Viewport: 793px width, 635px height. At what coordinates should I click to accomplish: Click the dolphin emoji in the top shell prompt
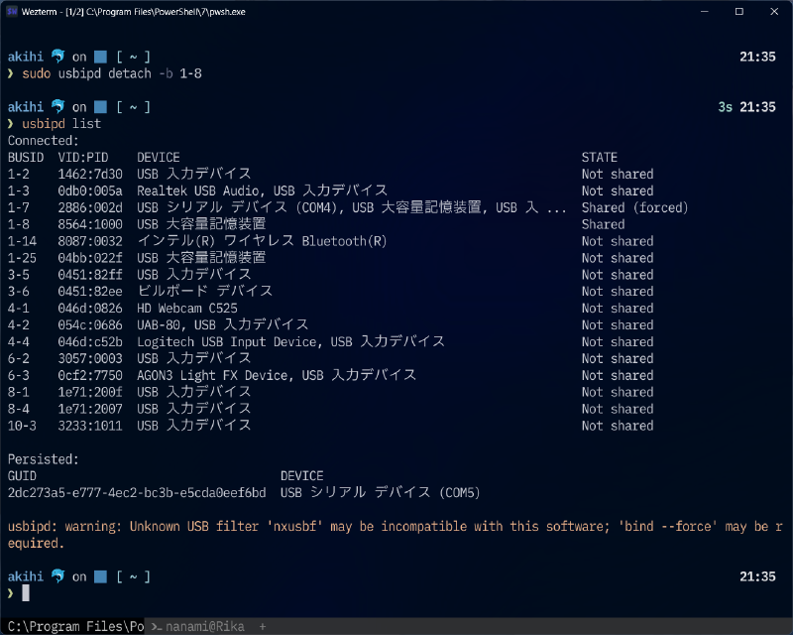coord(57,57)
